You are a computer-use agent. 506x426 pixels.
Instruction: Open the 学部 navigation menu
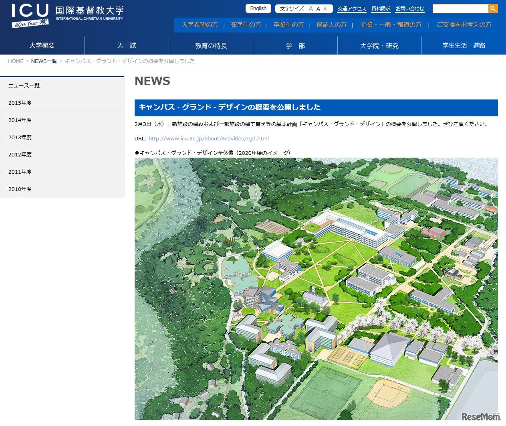[295, 45]
